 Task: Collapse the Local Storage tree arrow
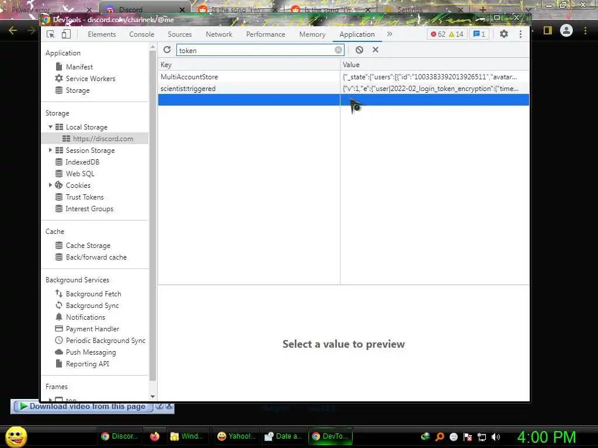pyautogui.click(x=50, y=127)
